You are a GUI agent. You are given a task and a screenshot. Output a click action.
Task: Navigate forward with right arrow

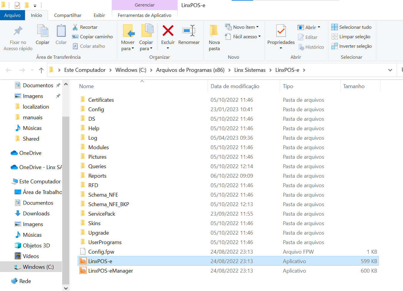[x=22, y=70]
